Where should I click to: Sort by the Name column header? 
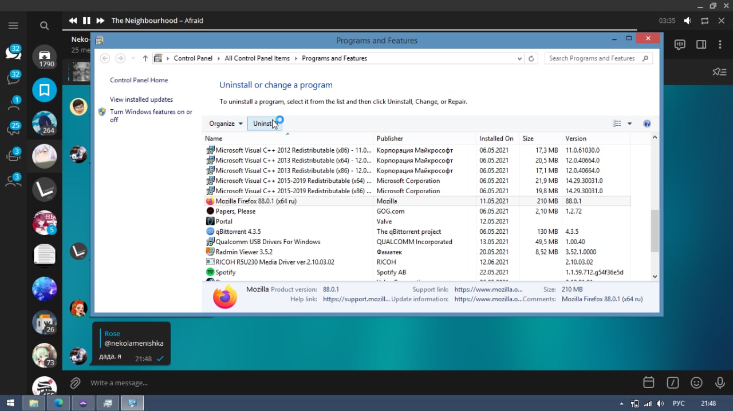288,138
